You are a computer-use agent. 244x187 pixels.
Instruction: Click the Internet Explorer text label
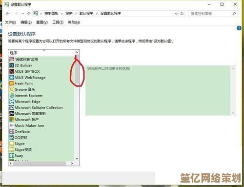click(28, 96)
